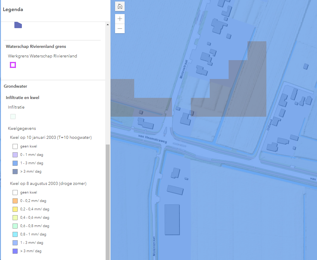Click the Grondwater heading

click(15, 86)
